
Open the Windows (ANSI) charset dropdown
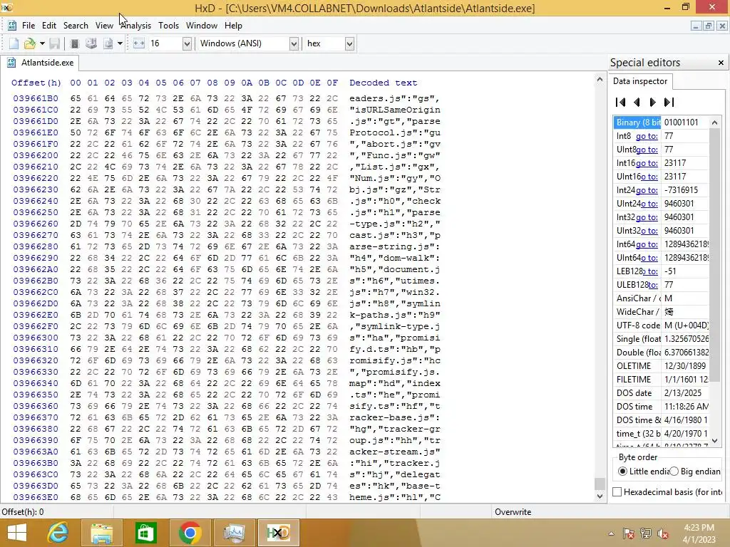pos(294,43)
